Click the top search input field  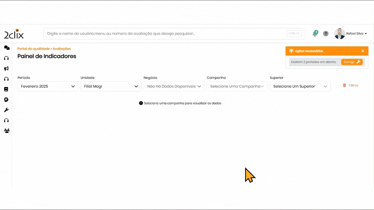(166, 34)
